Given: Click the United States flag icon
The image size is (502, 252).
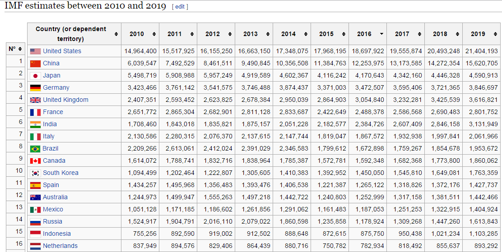Looking at the screenshot, I should pyautogui.click(x=35, y=51).
